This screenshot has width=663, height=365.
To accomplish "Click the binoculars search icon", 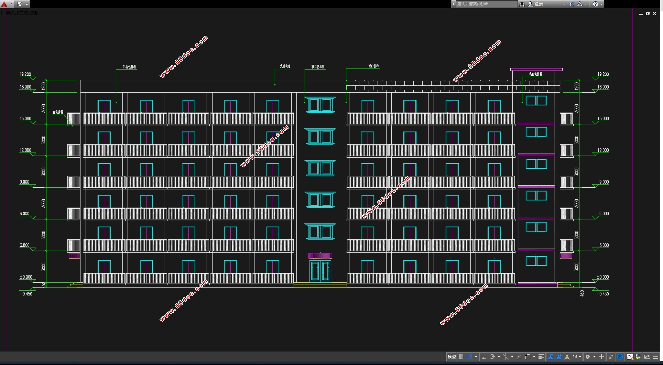I will pos(522,4).
